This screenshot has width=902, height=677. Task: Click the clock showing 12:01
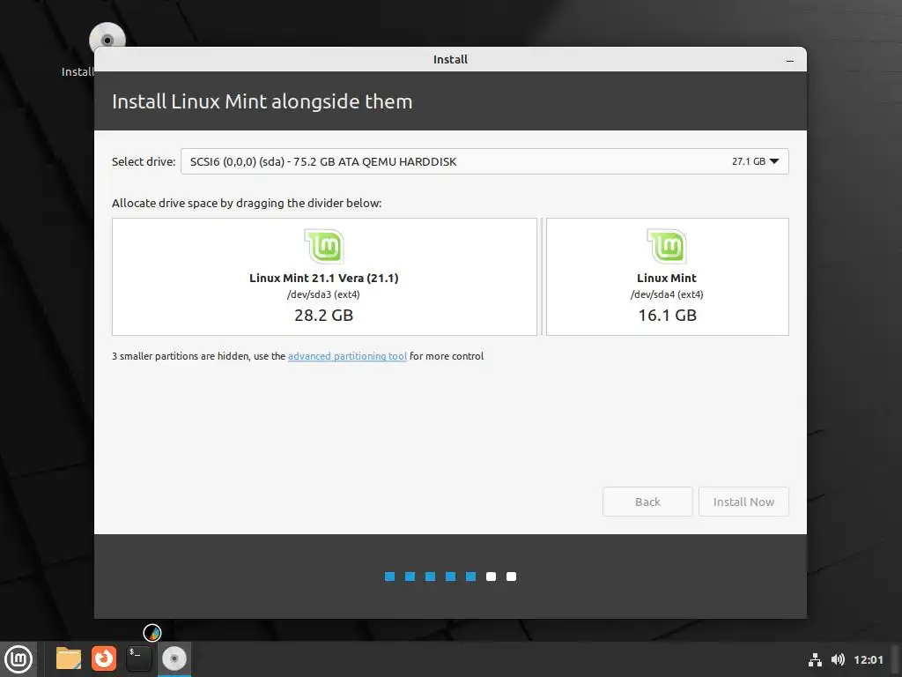point(868,659)
